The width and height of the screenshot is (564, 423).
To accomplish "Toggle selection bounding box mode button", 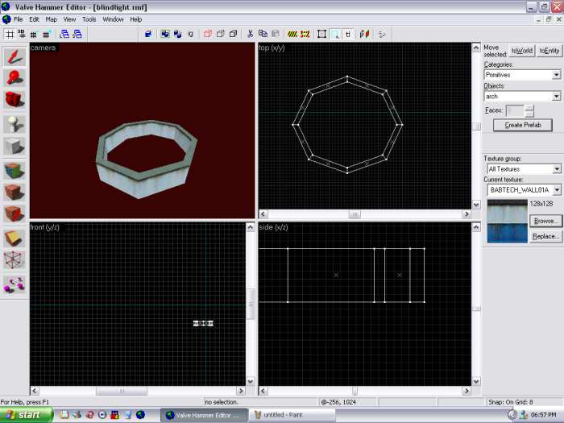I will click(321, 34).
